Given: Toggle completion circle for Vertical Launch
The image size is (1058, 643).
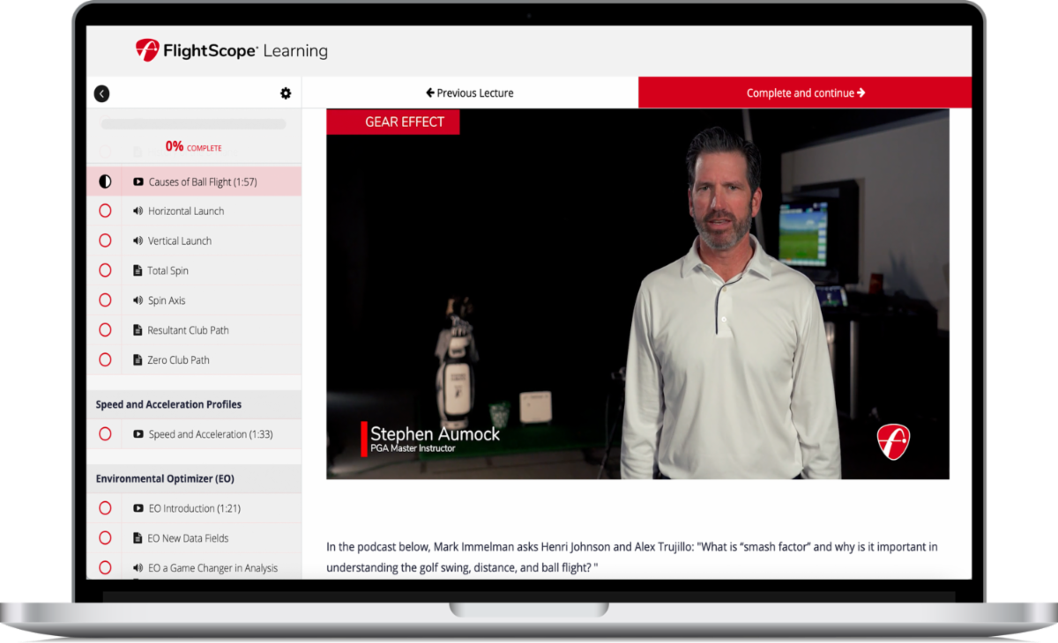Looking at the screenshot, I should pos(105,241).
